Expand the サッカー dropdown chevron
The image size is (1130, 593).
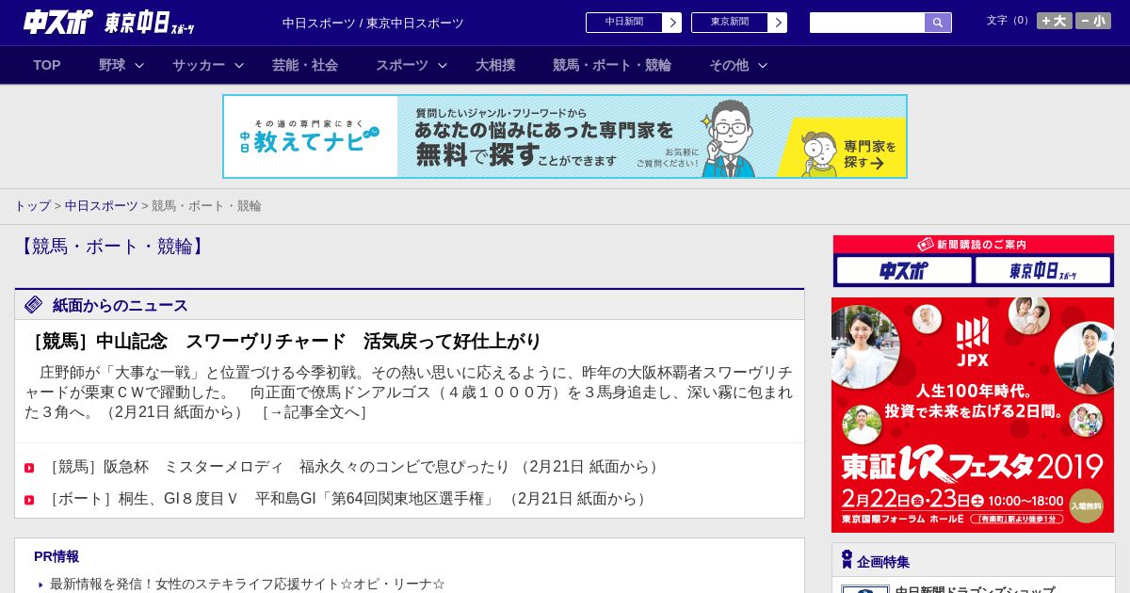click(x=239, y=65)
